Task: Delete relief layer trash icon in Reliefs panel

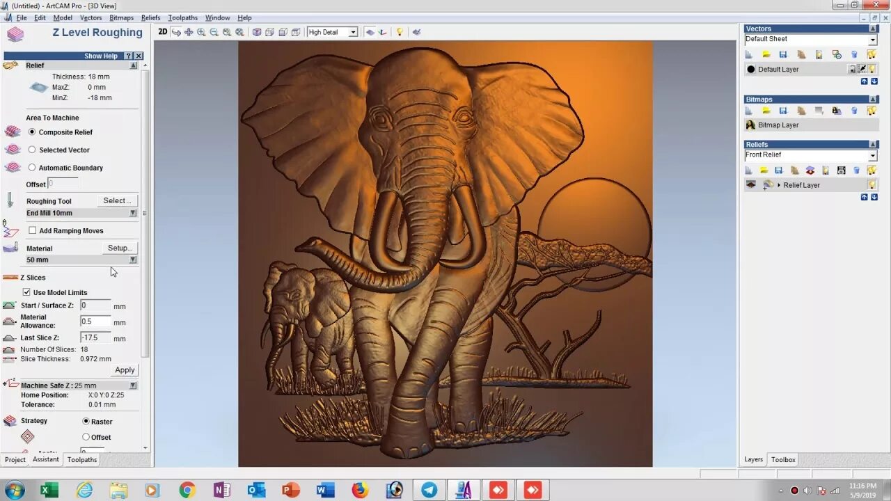Action: (856, 170)
